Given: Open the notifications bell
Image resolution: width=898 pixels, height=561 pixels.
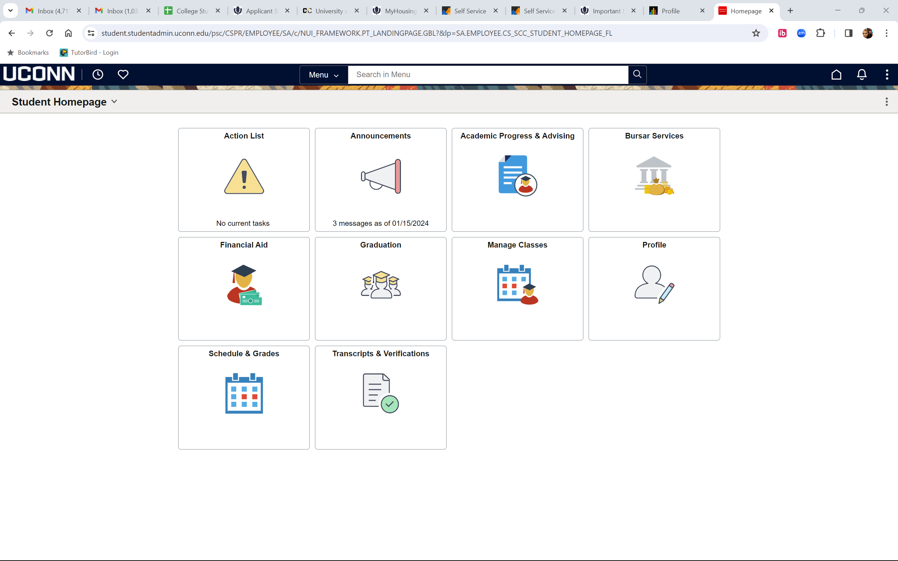Looking at the screenshot, I should pos(861,75).
